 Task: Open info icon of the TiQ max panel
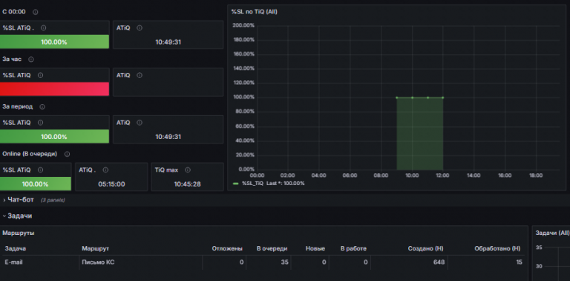point(188,170)
